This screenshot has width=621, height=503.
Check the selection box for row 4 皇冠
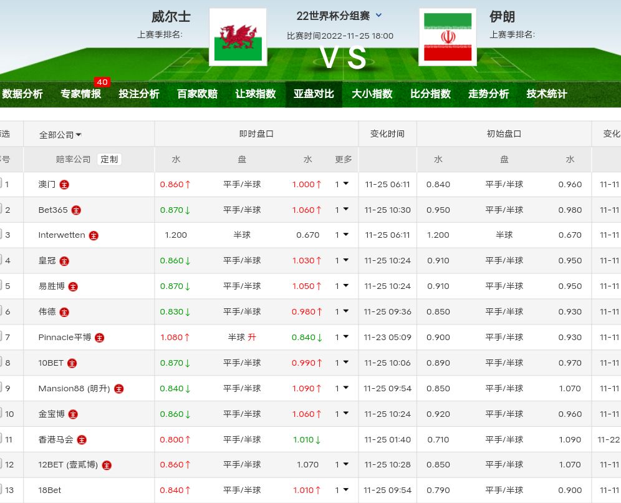(1, 260)
